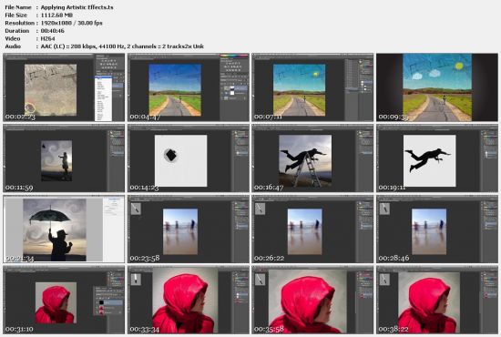Click the white canvas frame at 00:14:23
Screen dimensions: 501x337
click(x=189, y=158)
